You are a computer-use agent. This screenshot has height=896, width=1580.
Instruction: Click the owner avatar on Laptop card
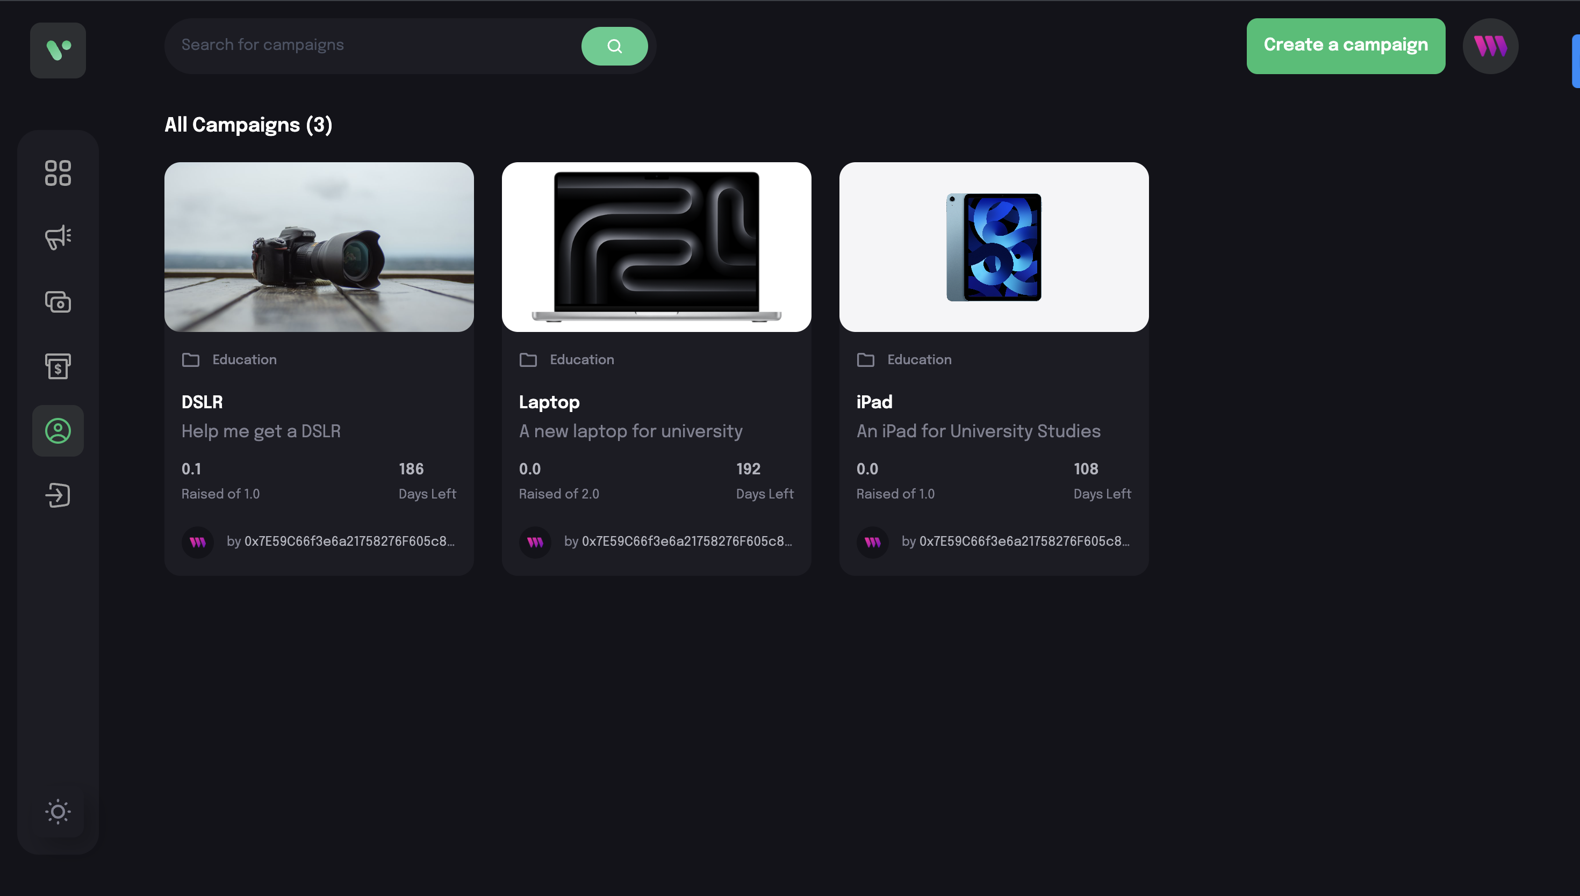coord(535,542)
